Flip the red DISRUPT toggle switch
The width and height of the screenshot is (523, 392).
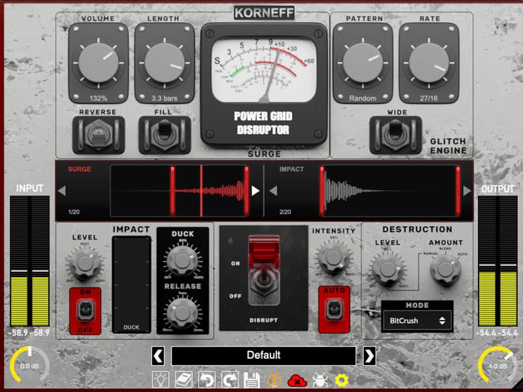[x=263, y=270]
